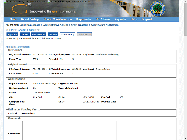Click the icon beside Print Grant Transfer
This screenshot has height=140, width=187.
(7, 30)
